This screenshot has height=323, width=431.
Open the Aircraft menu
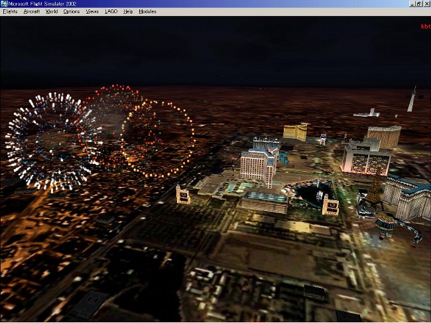click(32, 11)
